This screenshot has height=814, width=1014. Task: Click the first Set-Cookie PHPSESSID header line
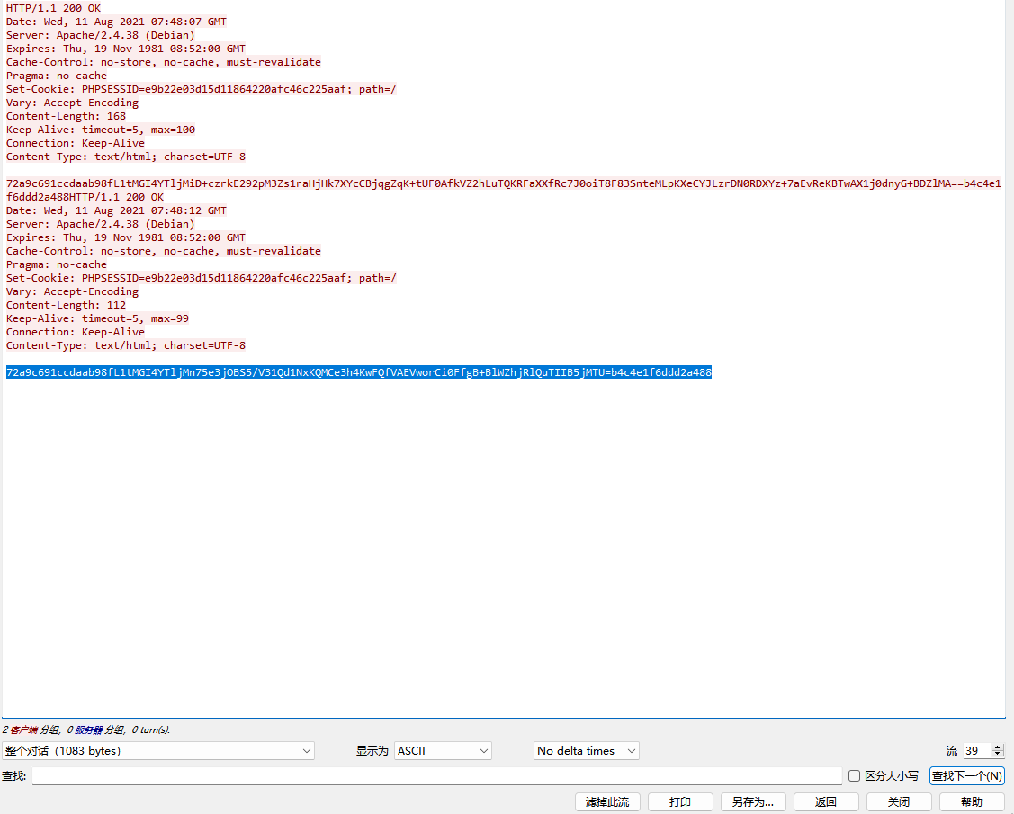201,89
